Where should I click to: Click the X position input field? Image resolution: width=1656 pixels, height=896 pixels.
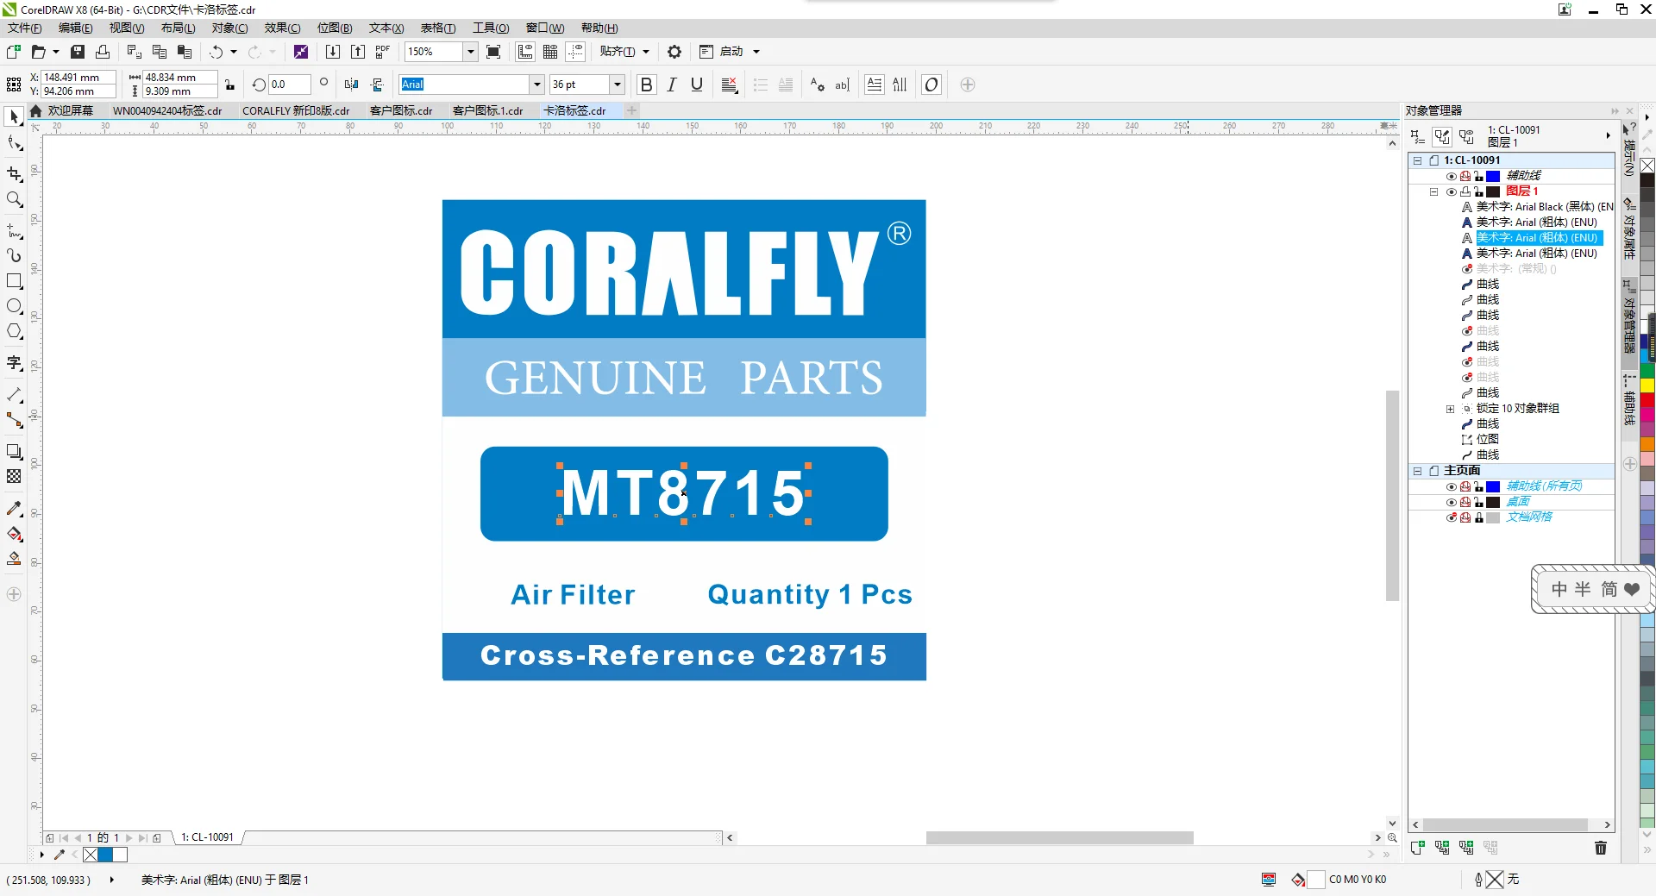(78, 78)
